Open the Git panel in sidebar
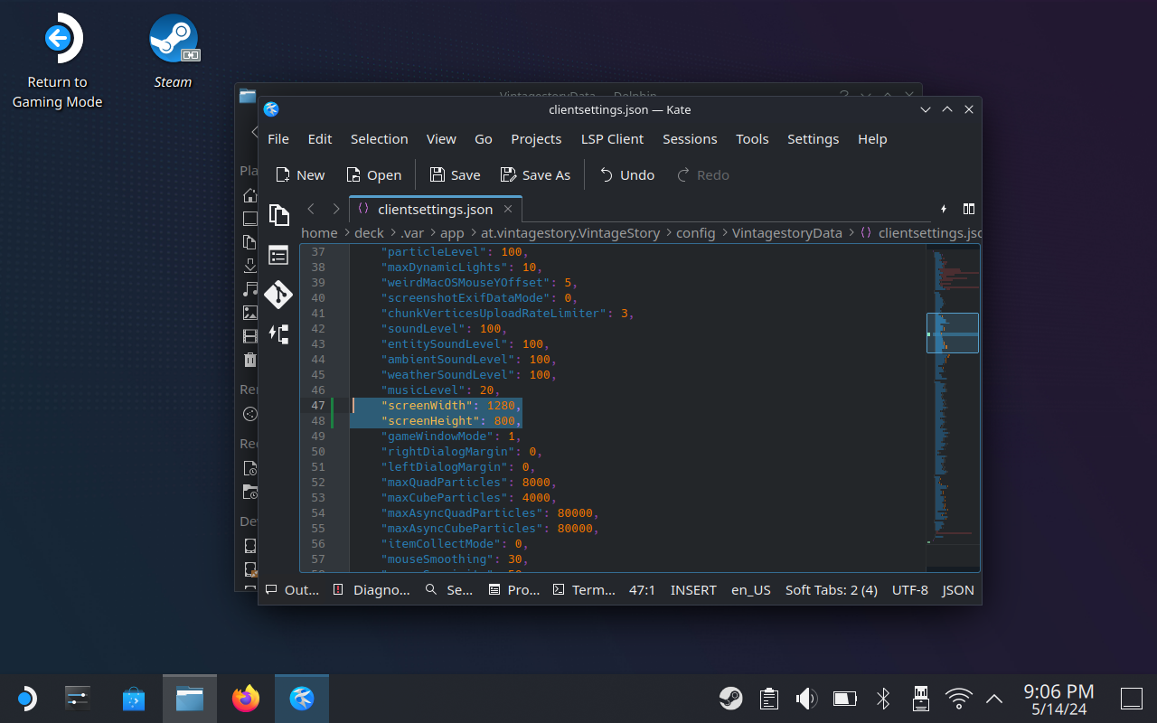This screenshot has height=723, width=1157. pyautogui.click(x=278, y=295)
